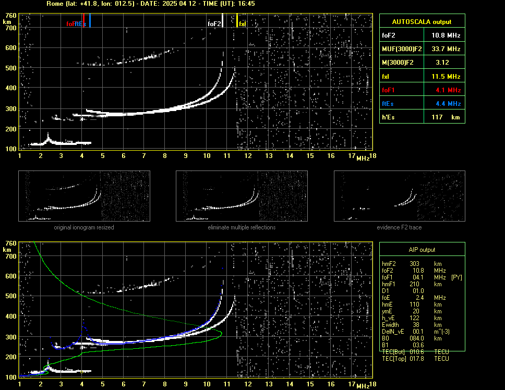The image size is (505, 390).
Task: Click the yellow fxI marker line in top ionogram
Action: point(237,20)
